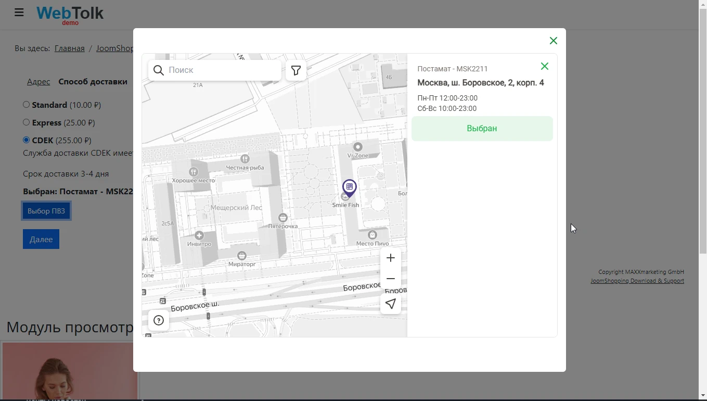
Task: Click the Способ доставки step label
Action: pos(93,82)
